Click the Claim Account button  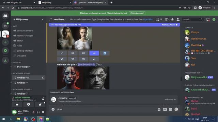pos(137,13)
